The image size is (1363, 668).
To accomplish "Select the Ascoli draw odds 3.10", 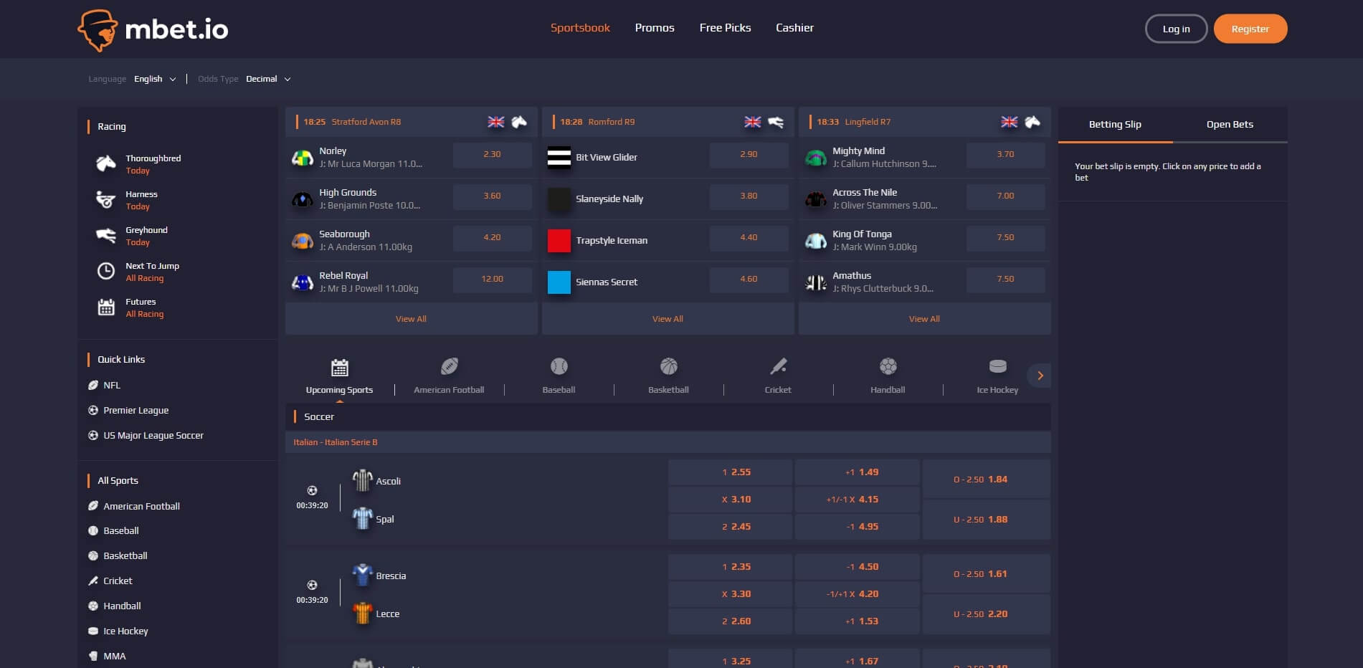I will click(729, 499).
